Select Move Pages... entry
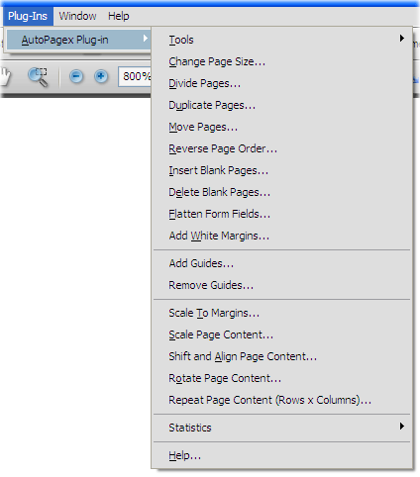 [x=282, y=127]
